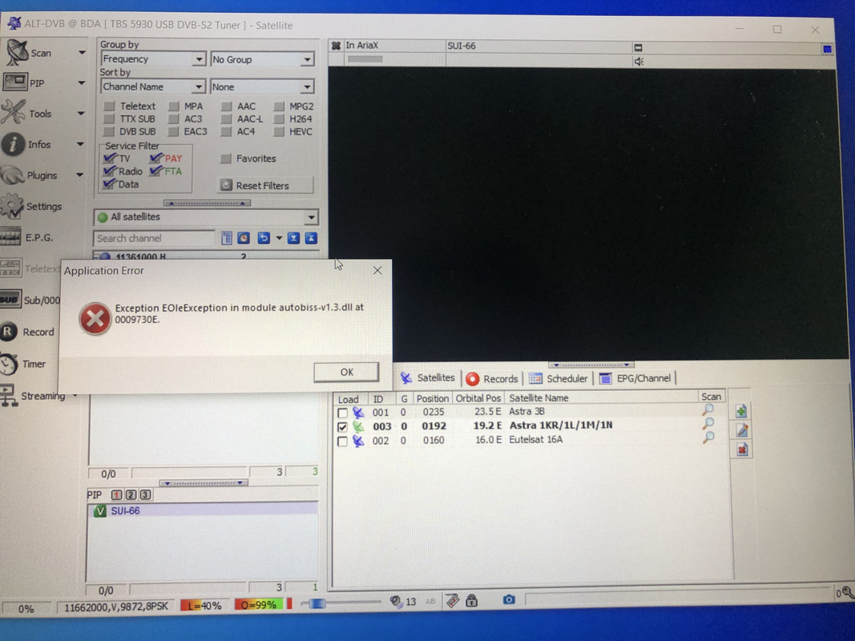The height and width of the screenshot is (641, 855).
Task: Switch to the EPG/Channel tab
Action: click(635, 378)
